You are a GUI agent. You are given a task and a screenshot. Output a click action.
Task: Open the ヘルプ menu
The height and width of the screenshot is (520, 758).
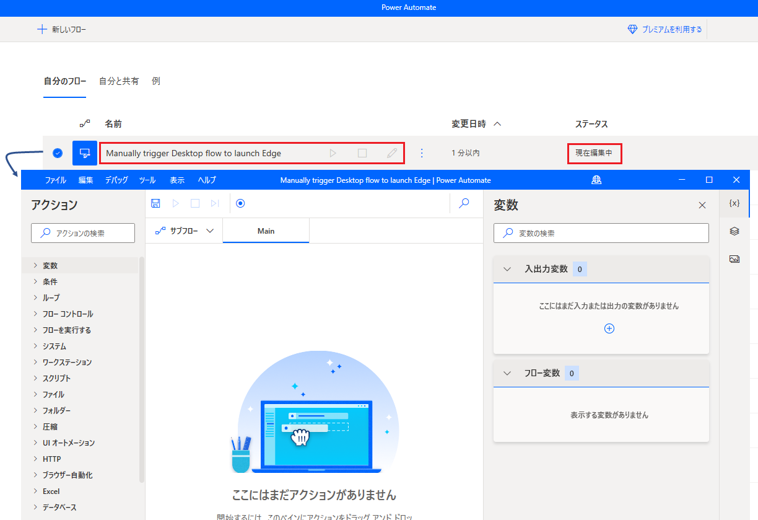click(x=207, y=180)
